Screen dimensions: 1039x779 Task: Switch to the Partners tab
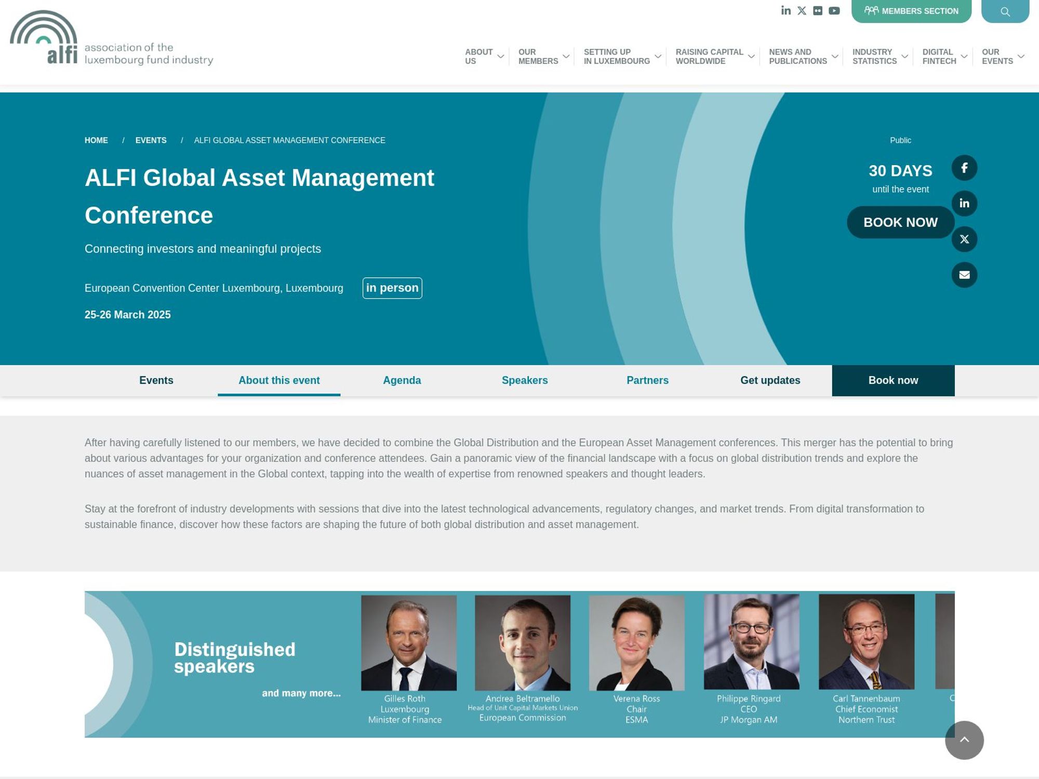tap(647, 381)
